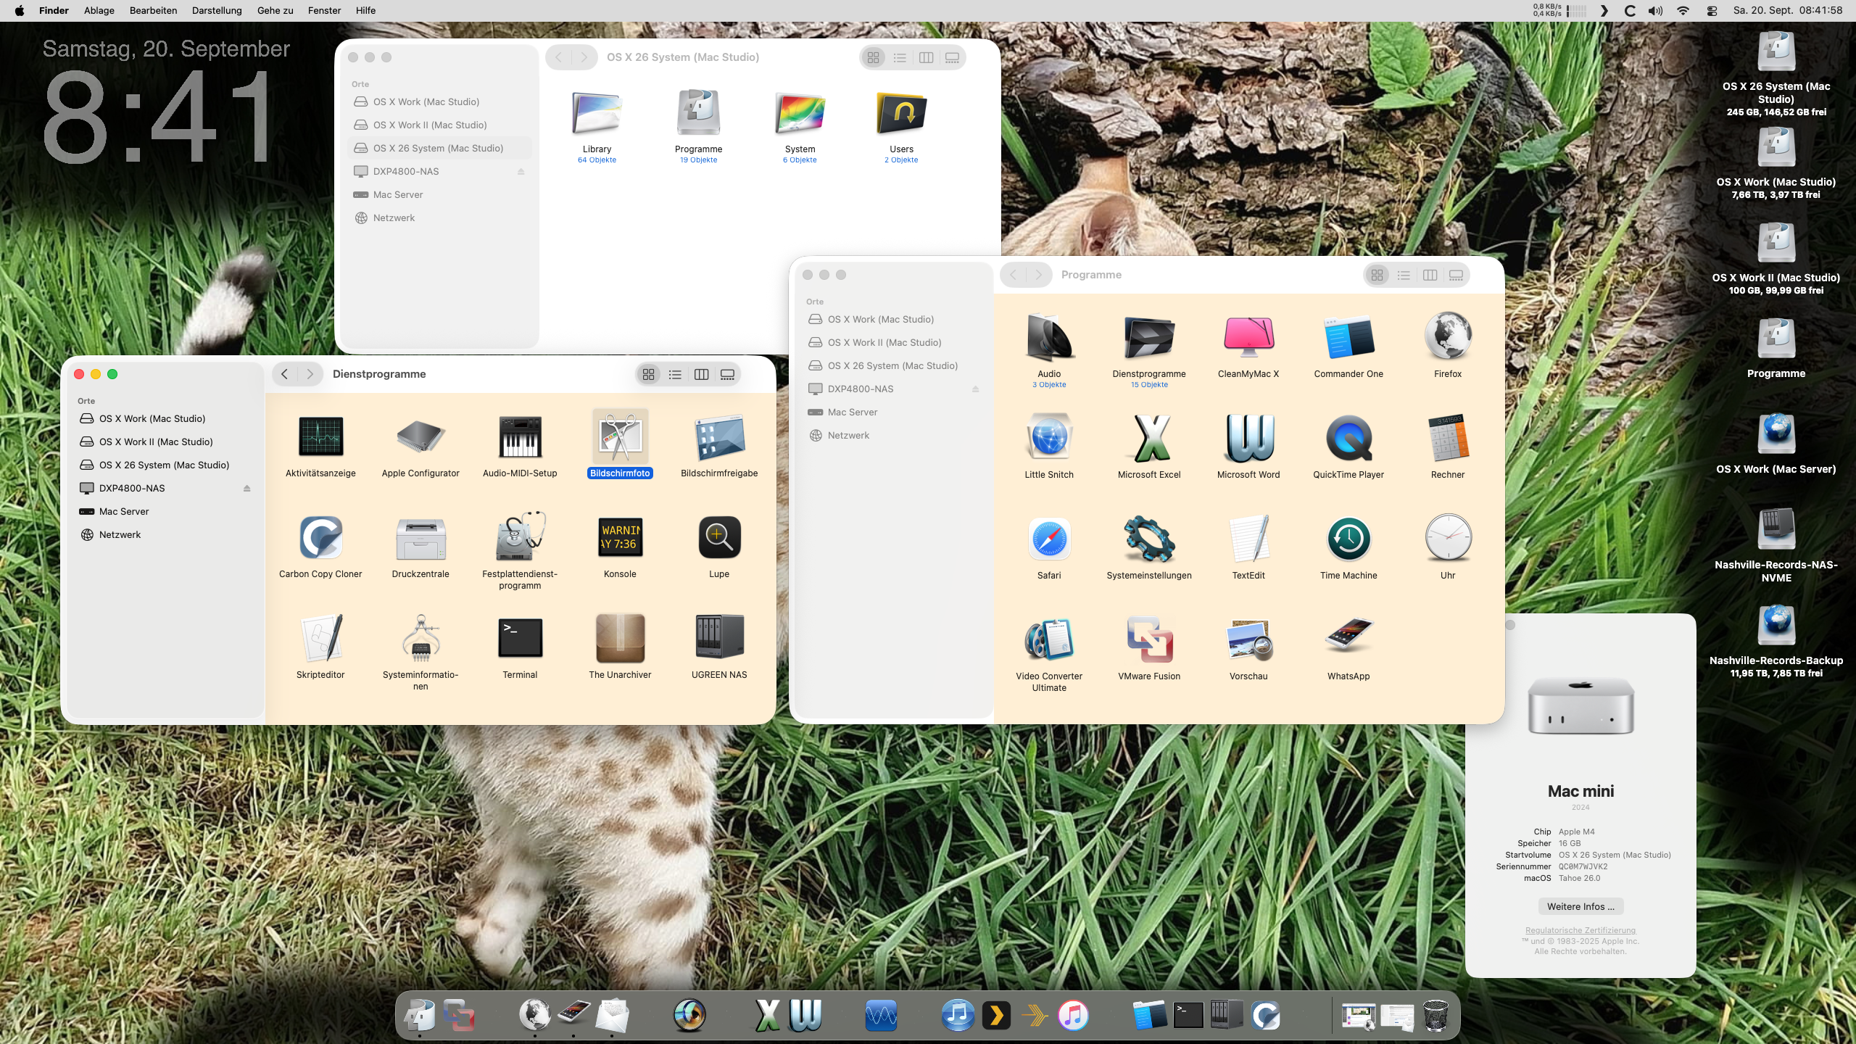Click the Weitere Infos button

1580,907
